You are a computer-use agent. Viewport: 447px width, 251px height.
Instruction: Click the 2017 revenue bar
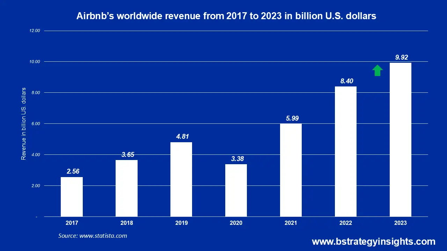(x=72, y=197)
